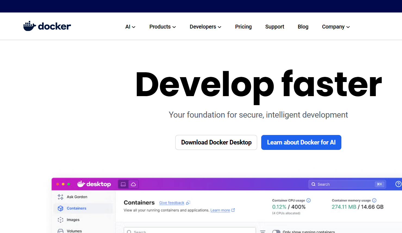Click the feedback icon beside Give feedback
Image resolution: width=402 pixels, height=233 pixels.
coord(188,203)
